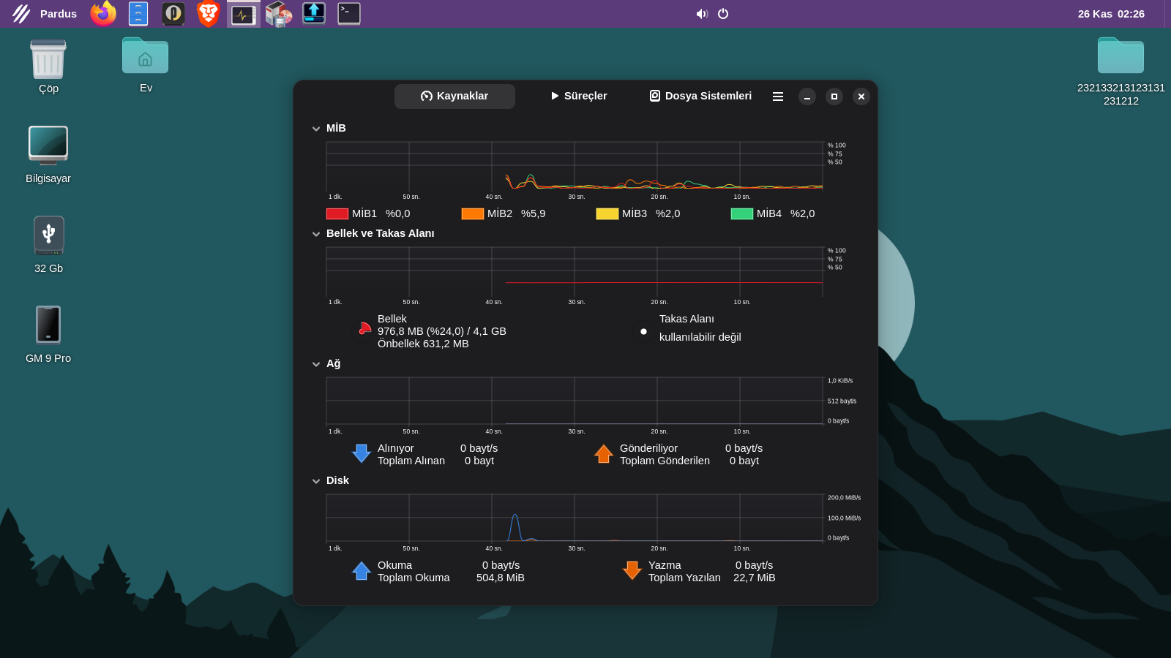1171x658 pixels.
Task: Click the clock showing 26 Kas 02:26
Action: tap(1110, 14)
